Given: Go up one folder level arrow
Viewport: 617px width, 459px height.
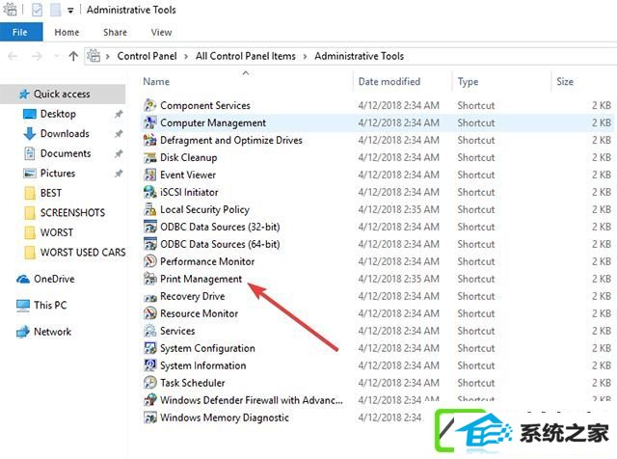Looking at the screenshot, I should click(x=73, y=56).
